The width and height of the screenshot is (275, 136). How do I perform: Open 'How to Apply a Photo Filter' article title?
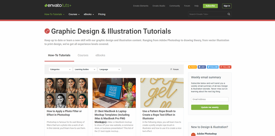point(64,113)
